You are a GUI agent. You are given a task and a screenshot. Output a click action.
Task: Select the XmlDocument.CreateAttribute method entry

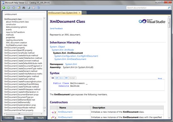pyautogui.click(x=21, y=55)
